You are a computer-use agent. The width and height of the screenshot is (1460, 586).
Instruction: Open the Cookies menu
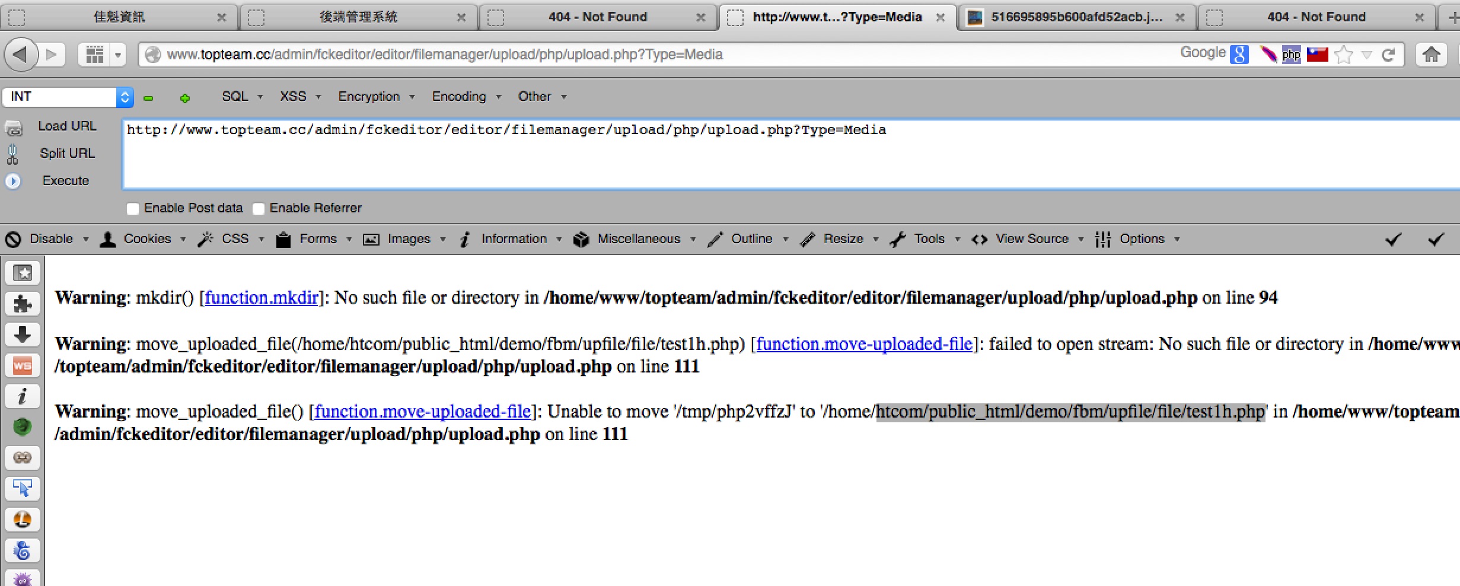point(143,239)
